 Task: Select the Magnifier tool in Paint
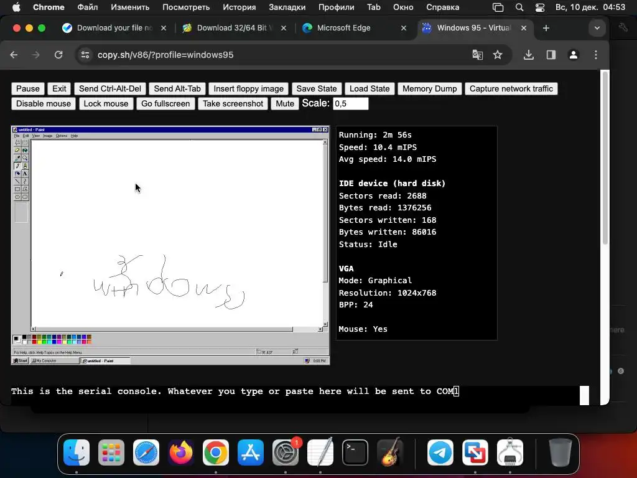click(25, 158)
